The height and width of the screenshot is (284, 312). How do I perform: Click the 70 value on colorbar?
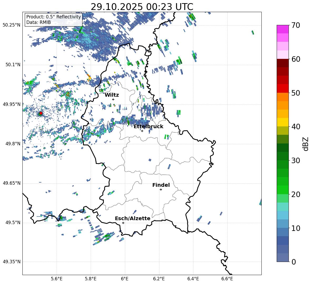[296, 25]
